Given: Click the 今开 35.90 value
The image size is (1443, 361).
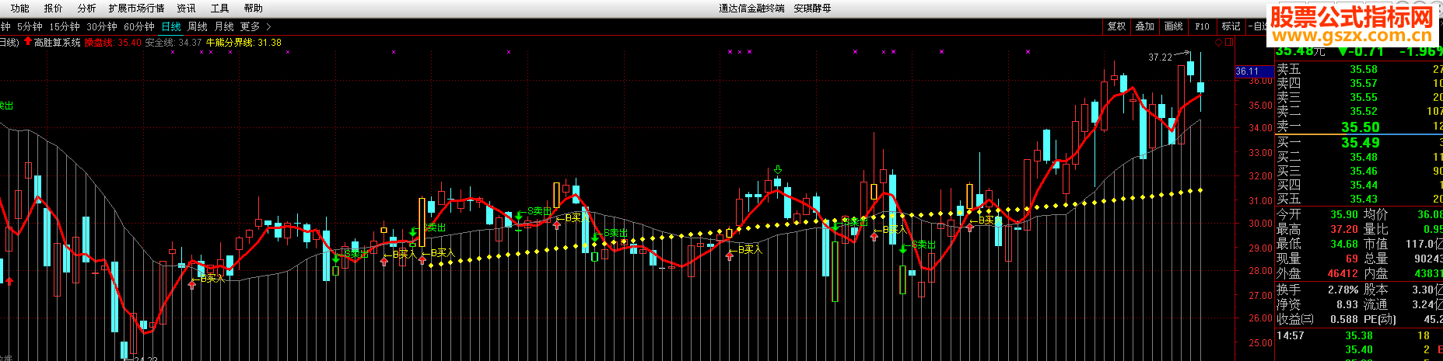Looking at the screenshot, I should [1344, 214].
